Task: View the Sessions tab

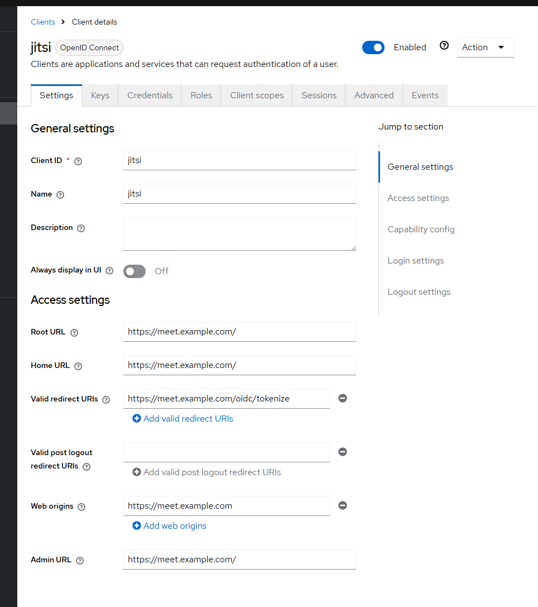Action: 319,95
